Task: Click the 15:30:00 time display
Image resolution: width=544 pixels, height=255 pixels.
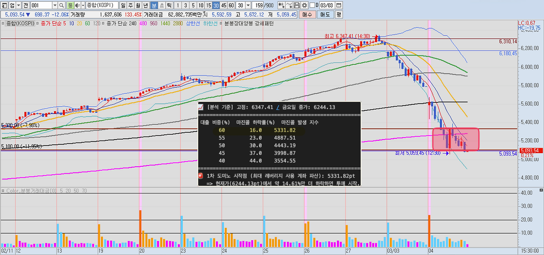Action: [530, 251]
